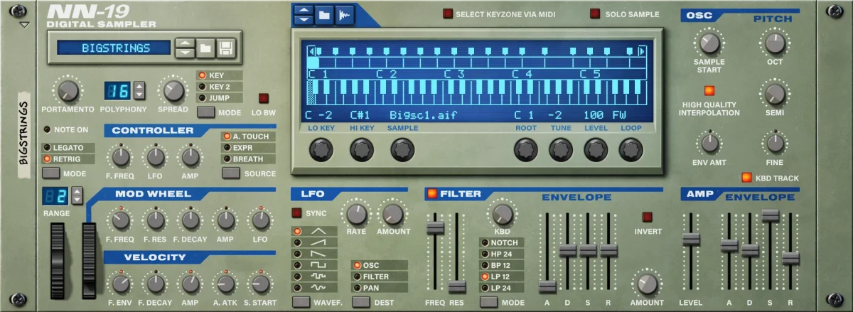The height and width of the screenshot is (312, 853).
Task: Click the Legato/Retrig MODE button
Action: pyautogui.click(x=50, y=173)
